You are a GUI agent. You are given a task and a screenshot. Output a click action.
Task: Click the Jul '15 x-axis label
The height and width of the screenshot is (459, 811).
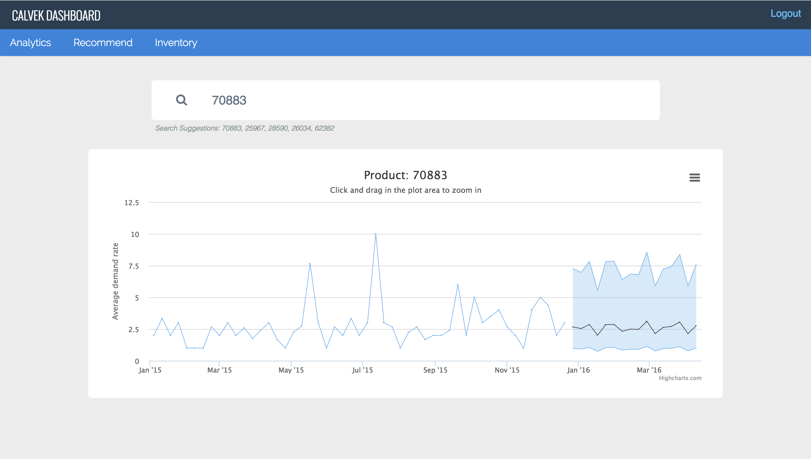[x=362, y=370]
